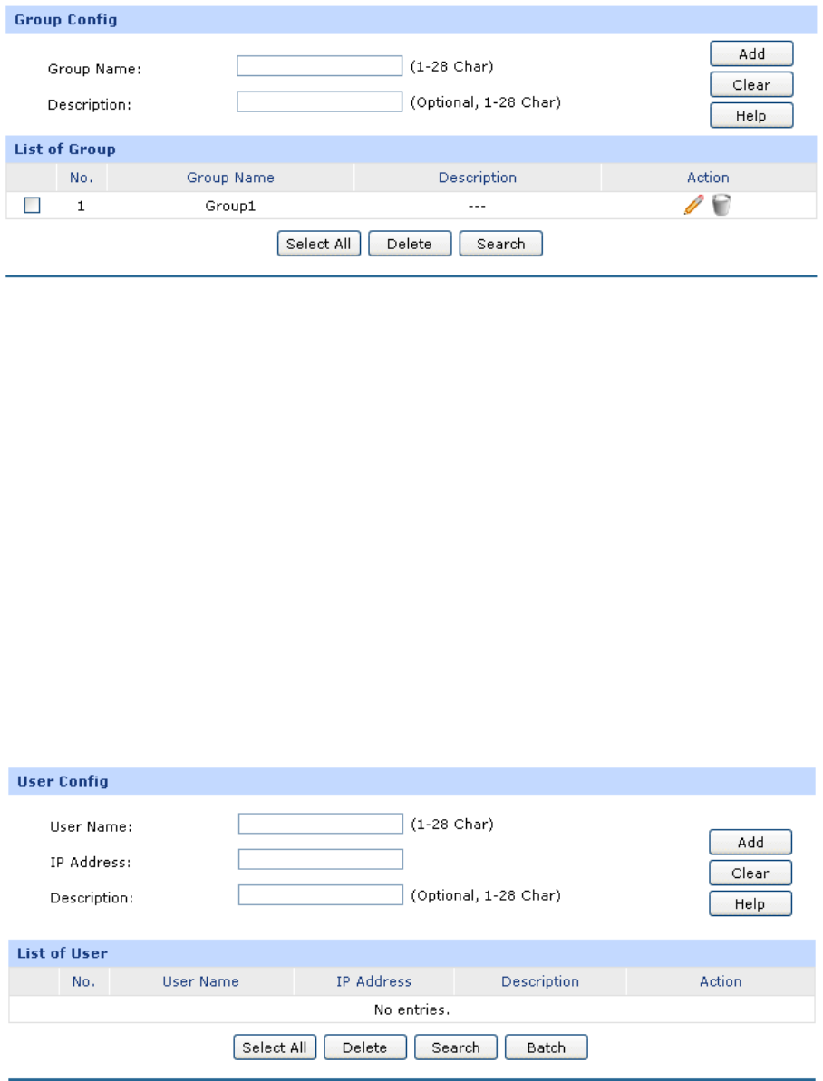Viewport: 823px width, 1081px height.
Task: Click Action header in List of User
Action: [721, 981]
